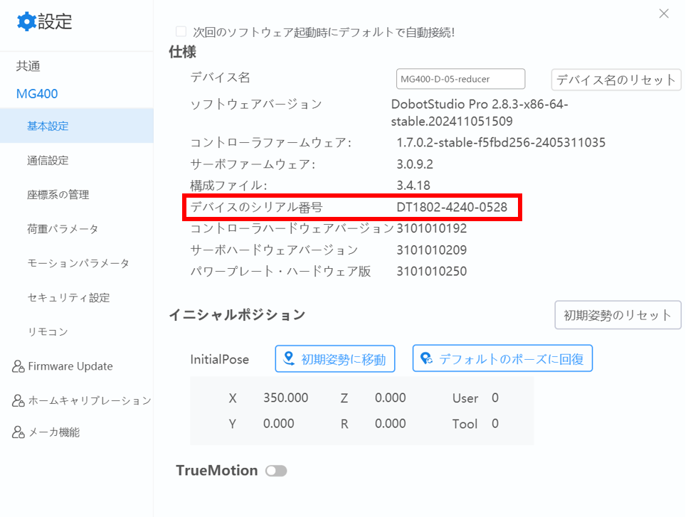Click the Firmware Update user icon

pos(18,366)
